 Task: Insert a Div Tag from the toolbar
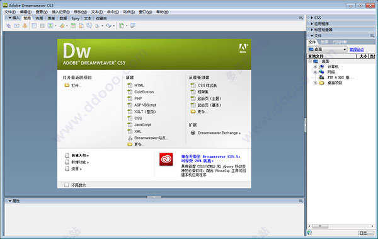42,26
